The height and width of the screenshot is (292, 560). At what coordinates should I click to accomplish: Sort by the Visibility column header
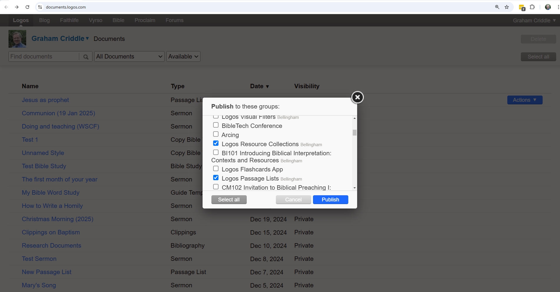click(307, 86)
